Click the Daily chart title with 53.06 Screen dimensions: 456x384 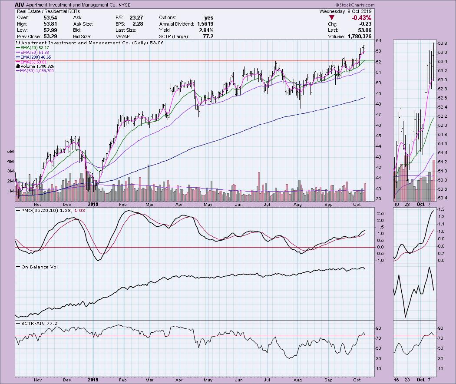[90, 43]
